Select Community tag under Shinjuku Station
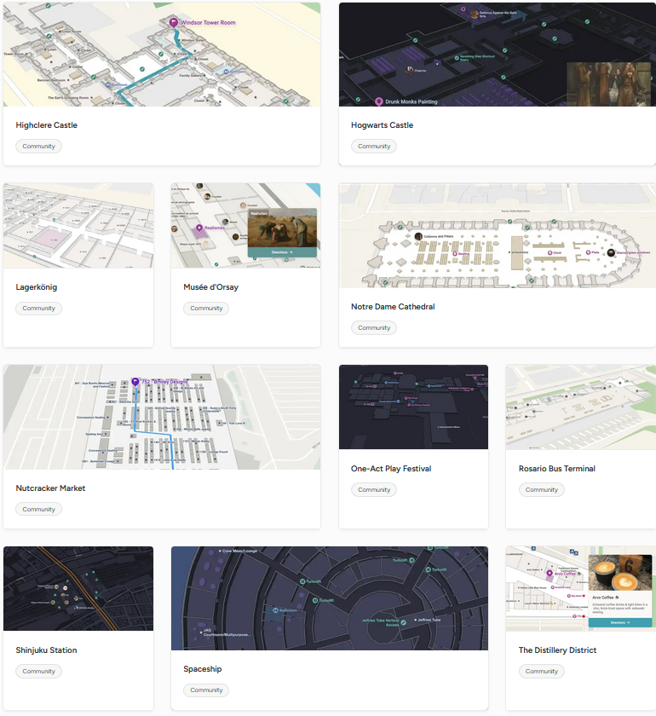 (x=39, y=672)
